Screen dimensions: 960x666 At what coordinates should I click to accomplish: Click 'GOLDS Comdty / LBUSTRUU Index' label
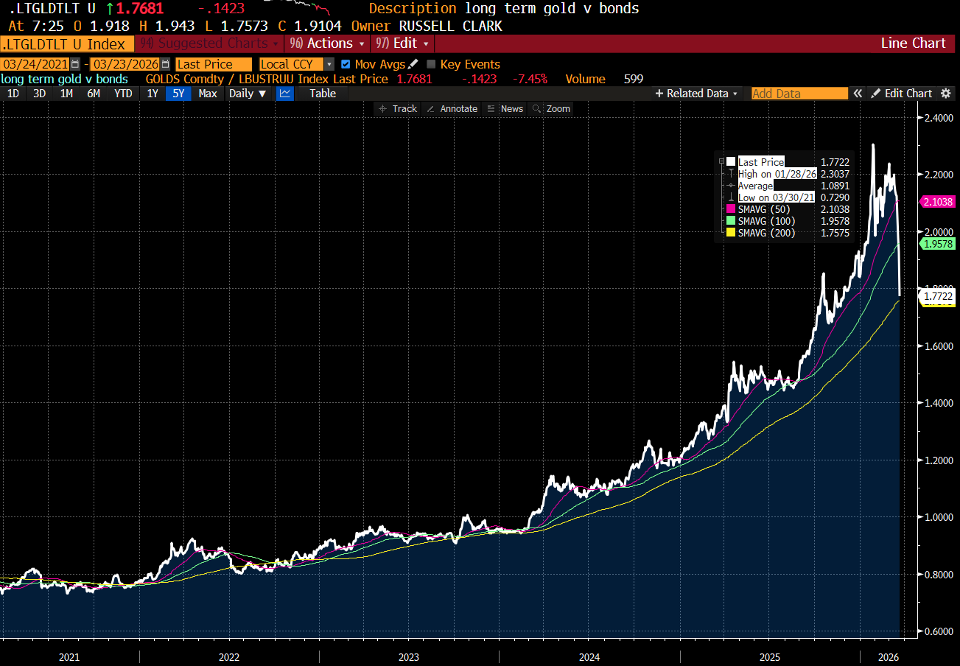click(238, 79)
